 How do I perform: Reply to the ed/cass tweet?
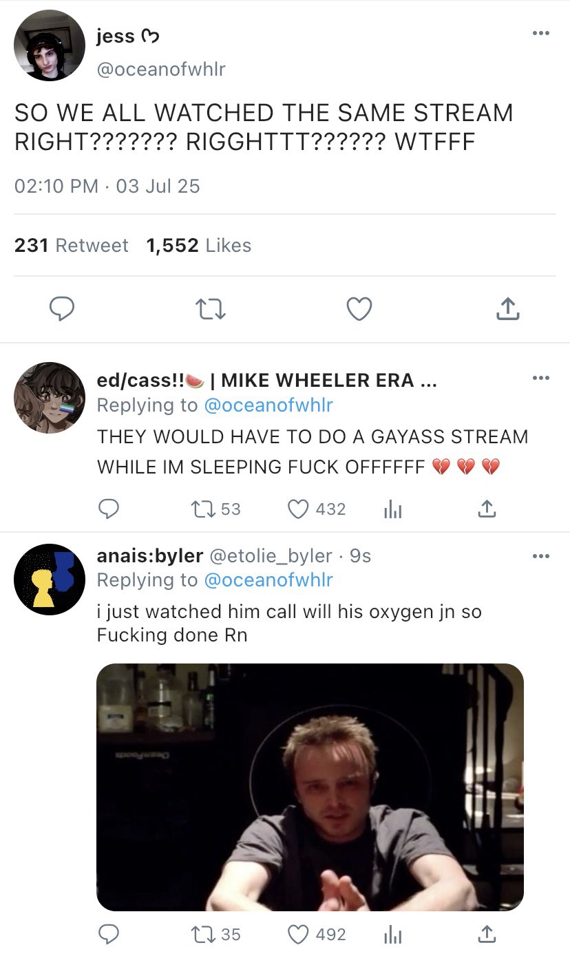(x=108, y=509)
